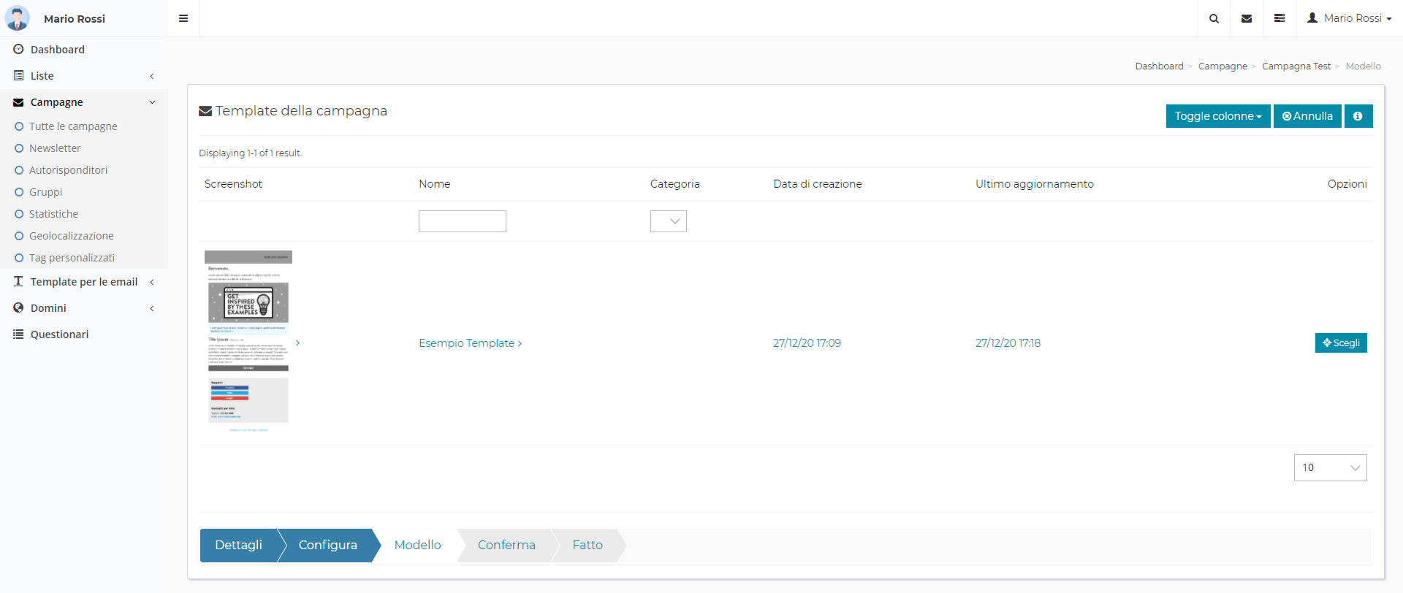The image size is (1403, 593).
Task: Click the hamburger menu icon to collapse sidebar
Action: coord(183,18)
